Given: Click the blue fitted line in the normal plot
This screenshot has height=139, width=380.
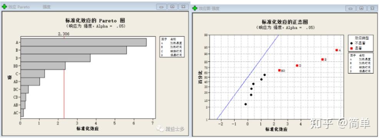Looking at the screenshot, I should (x=248, y=77).
